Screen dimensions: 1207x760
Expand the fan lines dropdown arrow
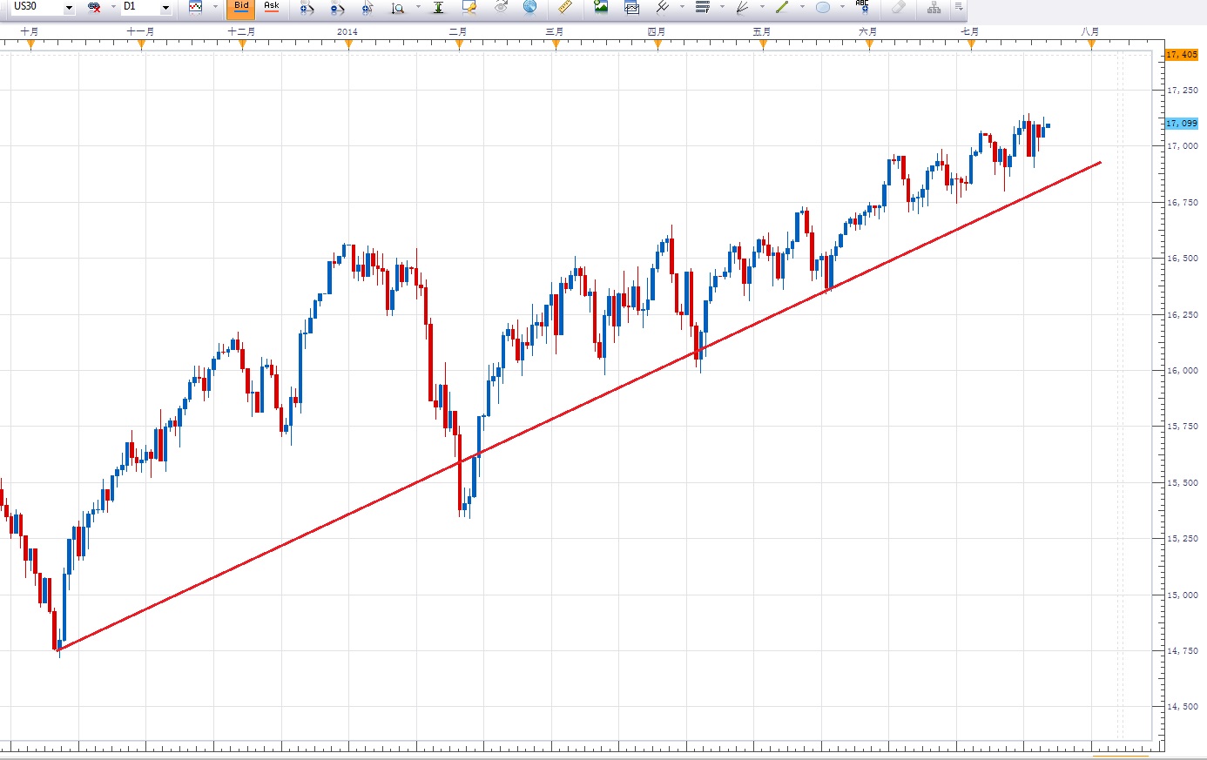pos(762,7)
